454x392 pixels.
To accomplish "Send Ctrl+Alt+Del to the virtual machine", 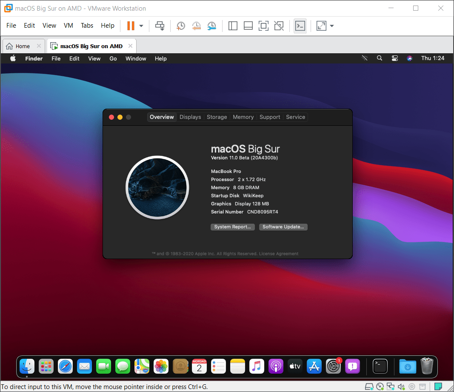I will click(160, 26).
